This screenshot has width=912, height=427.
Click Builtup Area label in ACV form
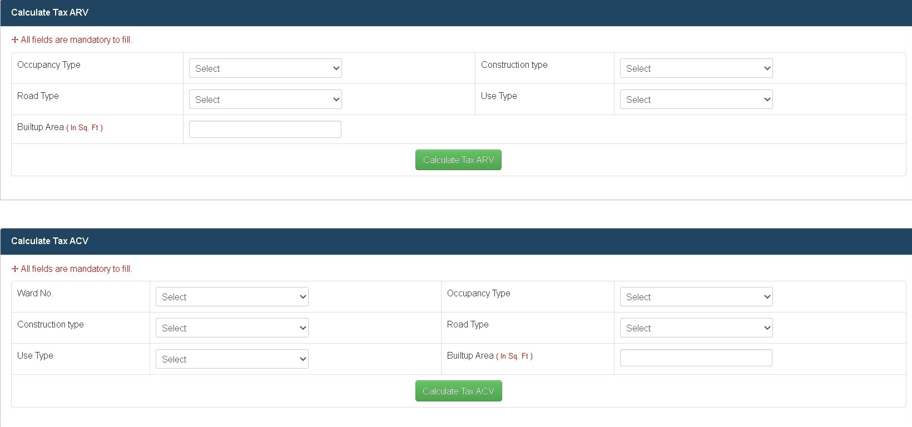[x=470, y=356]
